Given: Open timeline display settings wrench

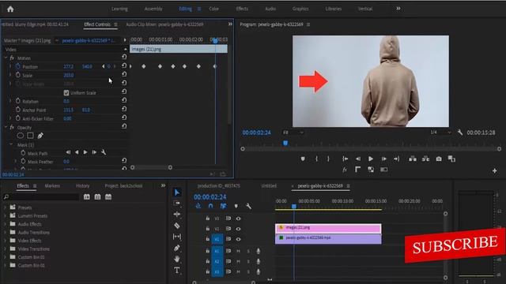Looking at the screenshot, I should [x=248, y=206].
